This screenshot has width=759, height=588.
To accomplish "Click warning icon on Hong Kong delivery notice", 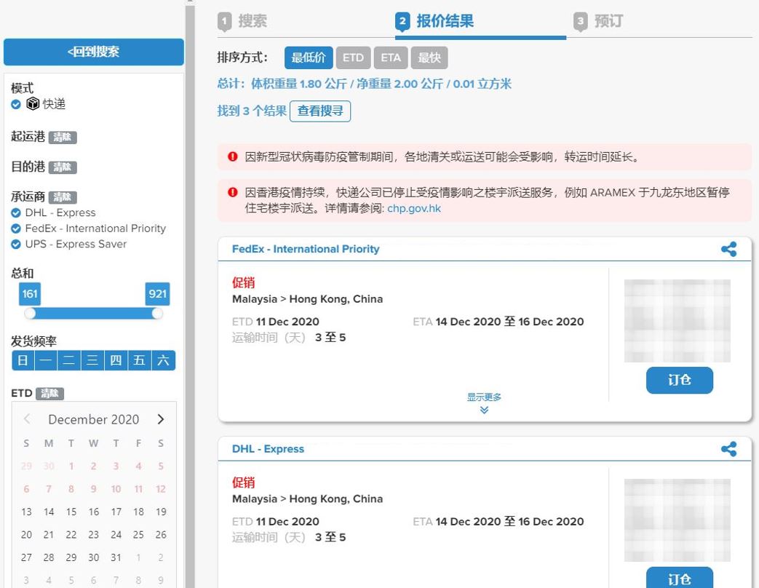I will pos(233,193).
